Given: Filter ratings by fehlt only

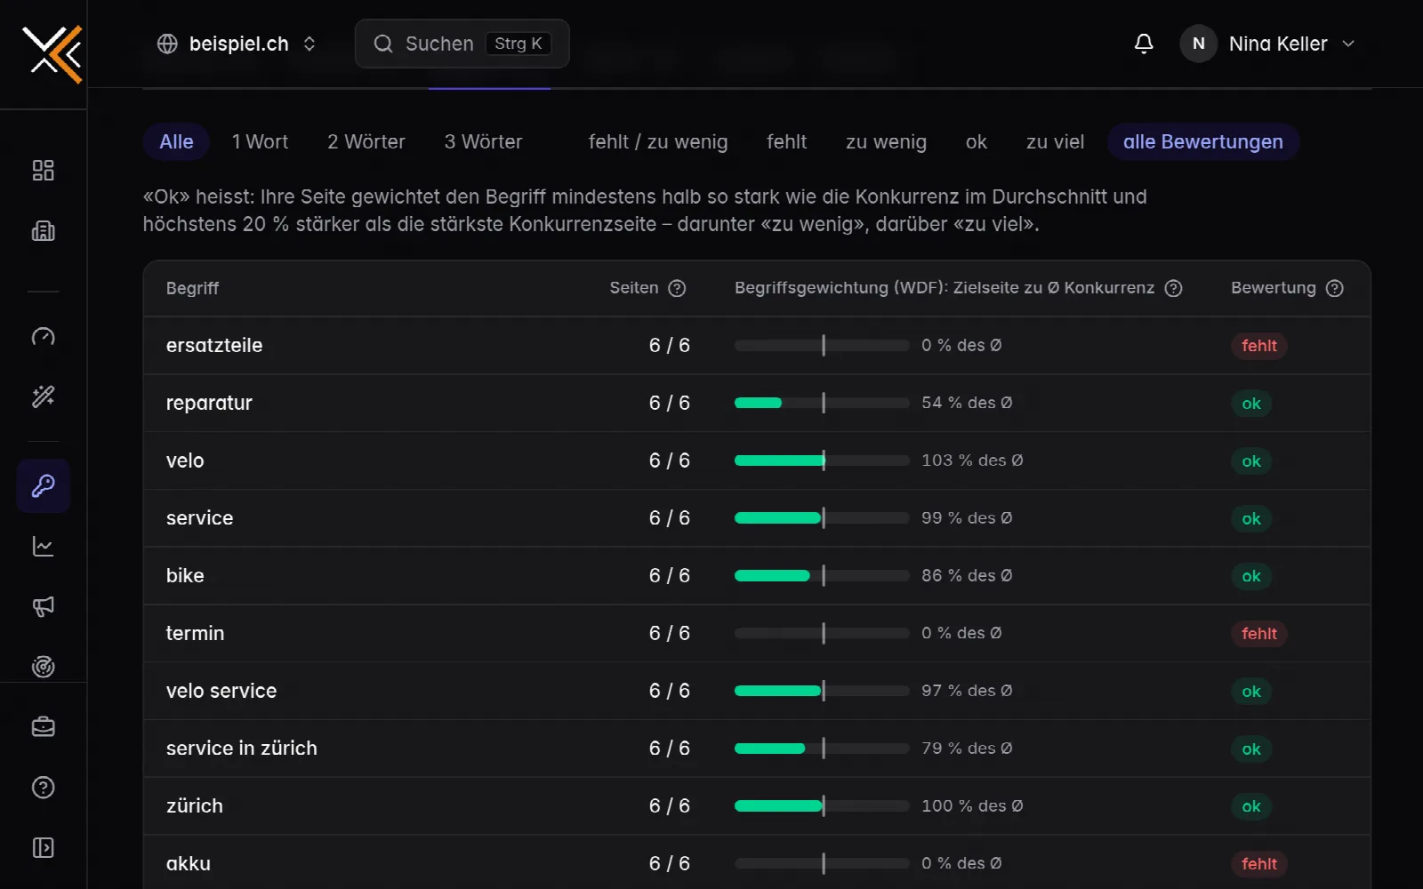Looking at the screenshot, I should (787, 142).
